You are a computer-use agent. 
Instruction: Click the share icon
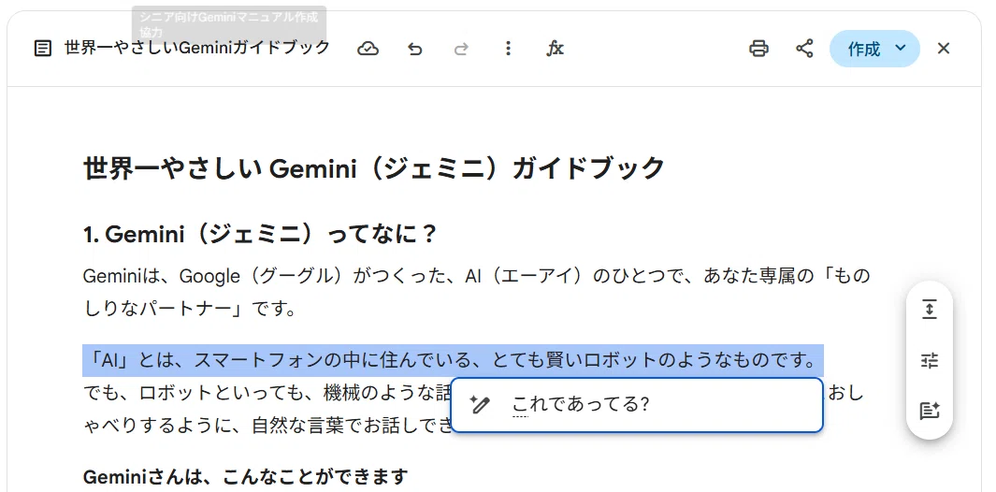click(x=805, y=49)
